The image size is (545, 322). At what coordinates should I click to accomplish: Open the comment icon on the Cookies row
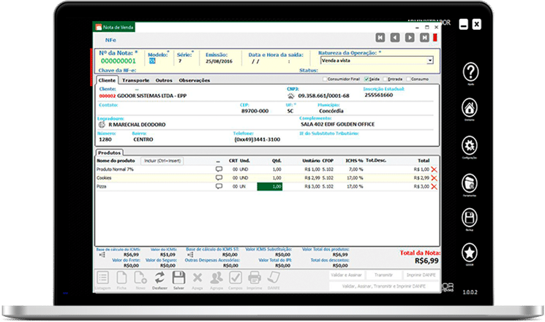218,177
